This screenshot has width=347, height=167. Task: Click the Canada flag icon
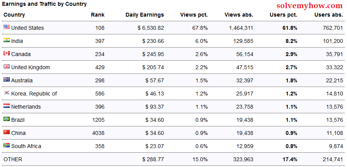point(7,54)
